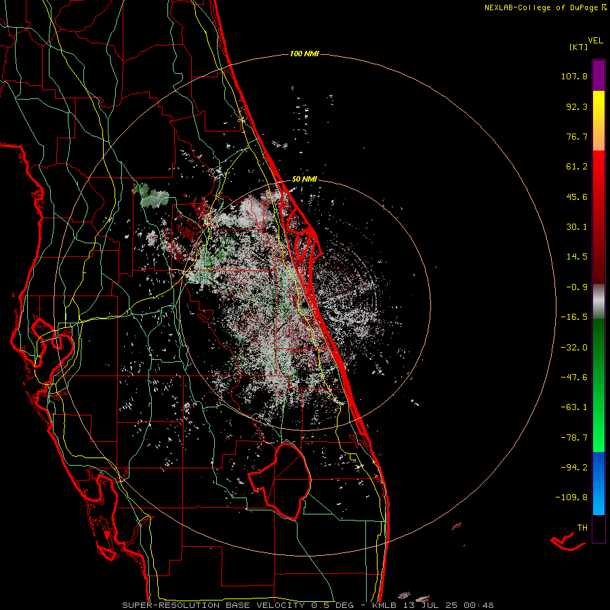Click the 61.2 velocity scale value
Viewport: 610px width, 610px height.
point(577,167)
